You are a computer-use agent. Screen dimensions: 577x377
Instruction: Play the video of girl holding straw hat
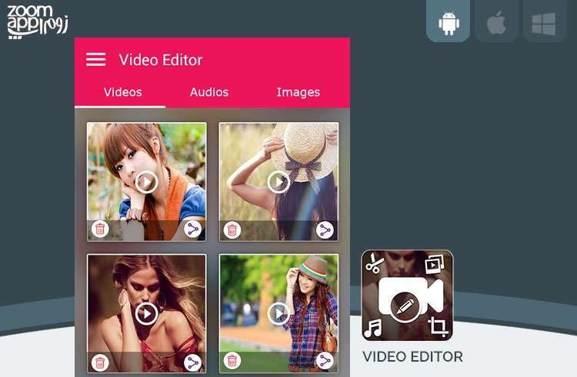[x=278, y=182]
